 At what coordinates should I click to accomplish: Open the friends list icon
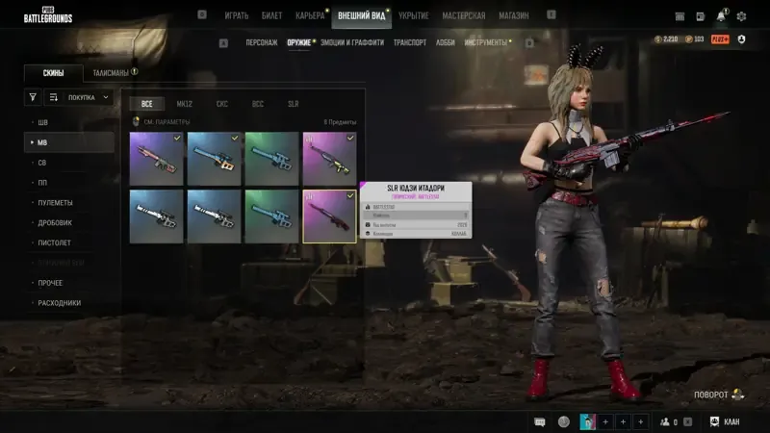tap(665, 421)
